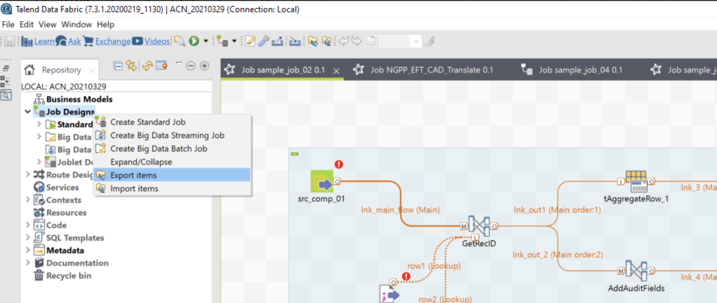Click the find/search folder toolbar icon
This screenshot has width=717, height=303.
[x=180, y=41]
